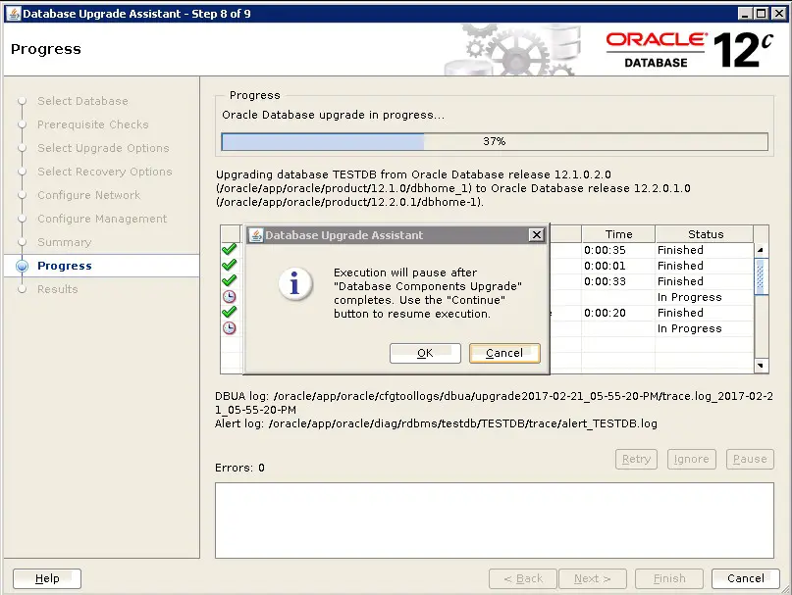
Task: Click green checkmark in 0:00:35 row
Action: pyautogui.click(x=230, y=249)
